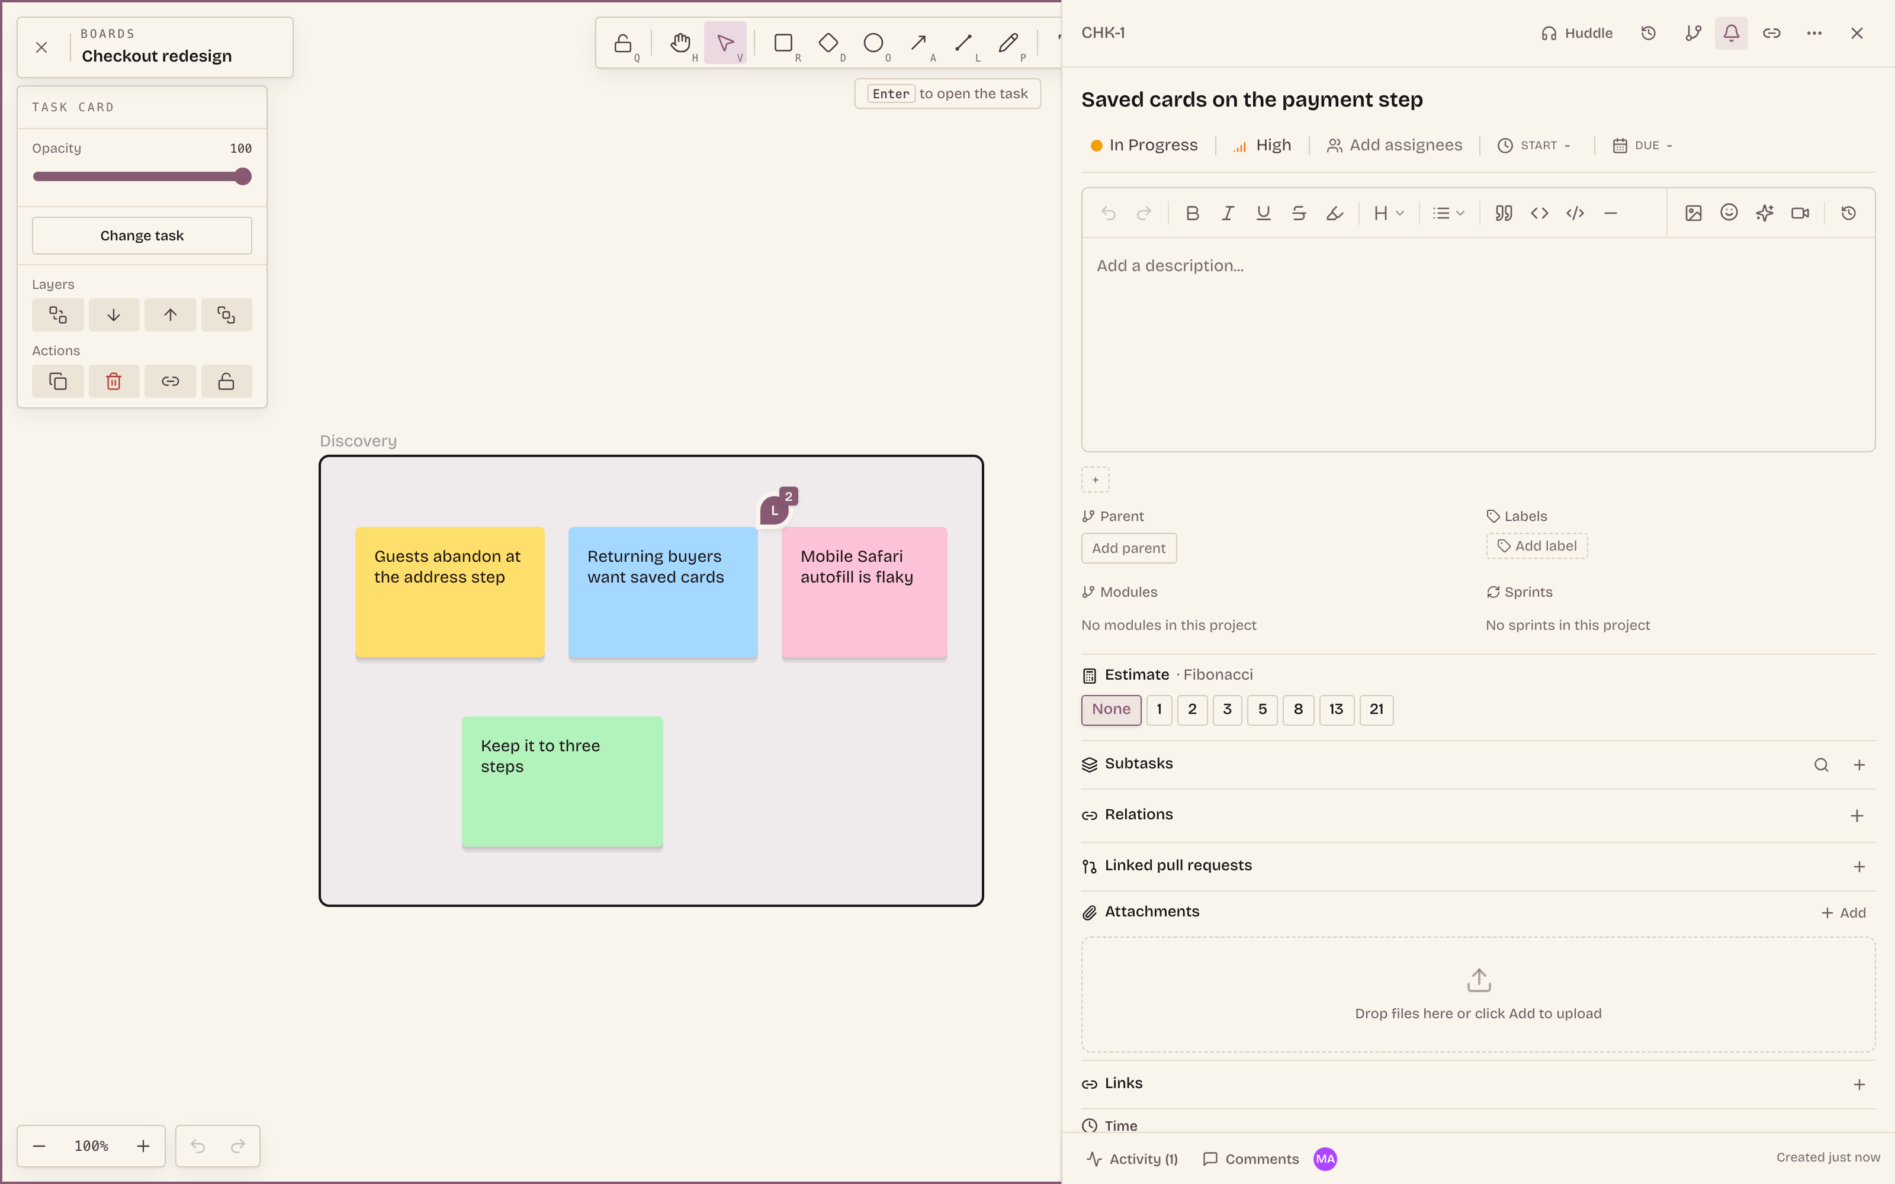Copy task link from header
This screenshot has width=1895, height=1184.
[1771, 33]
